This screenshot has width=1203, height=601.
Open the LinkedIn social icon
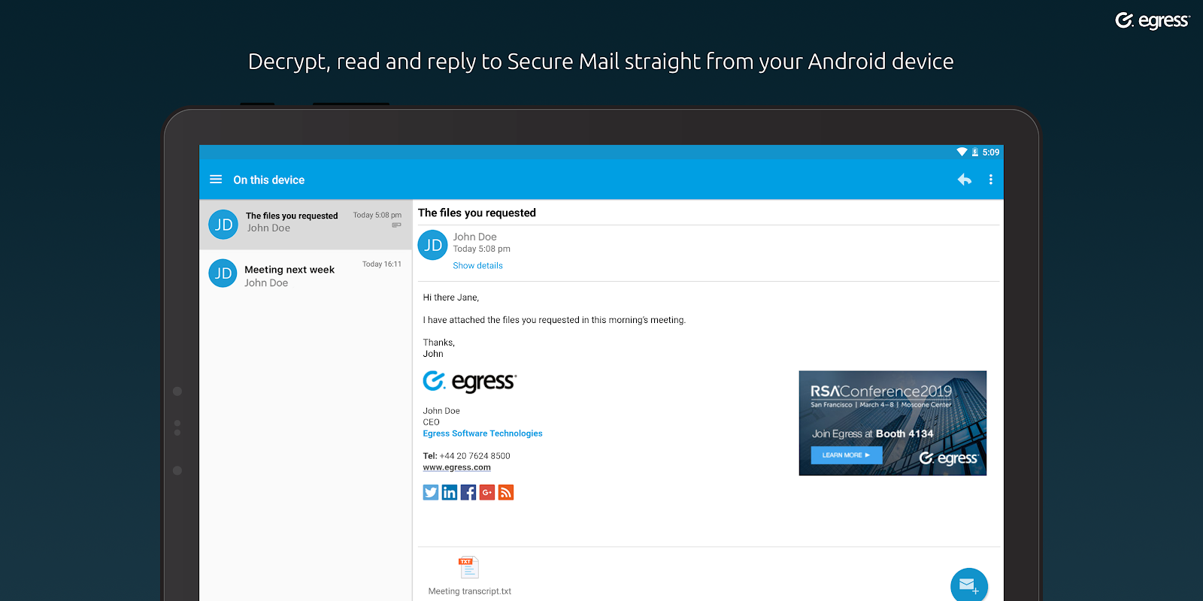coord(450,492)
